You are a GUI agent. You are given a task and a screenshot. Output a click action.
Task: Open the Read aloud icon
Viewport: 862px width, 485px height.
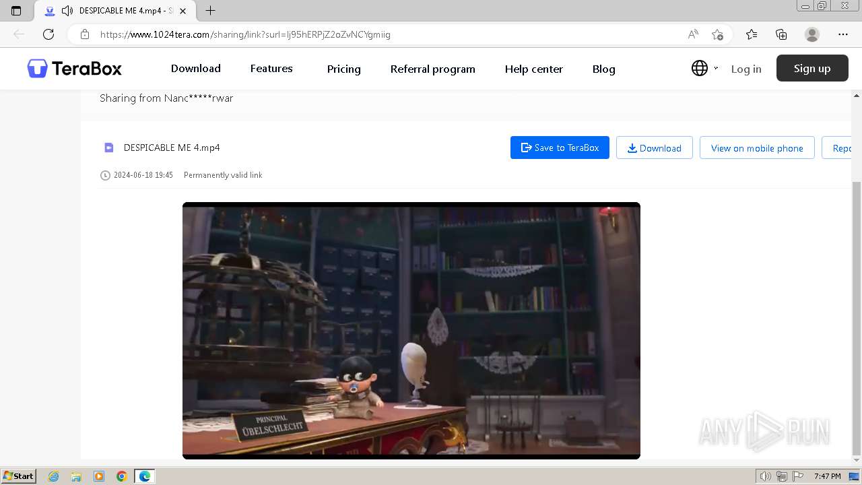(693, 34)
